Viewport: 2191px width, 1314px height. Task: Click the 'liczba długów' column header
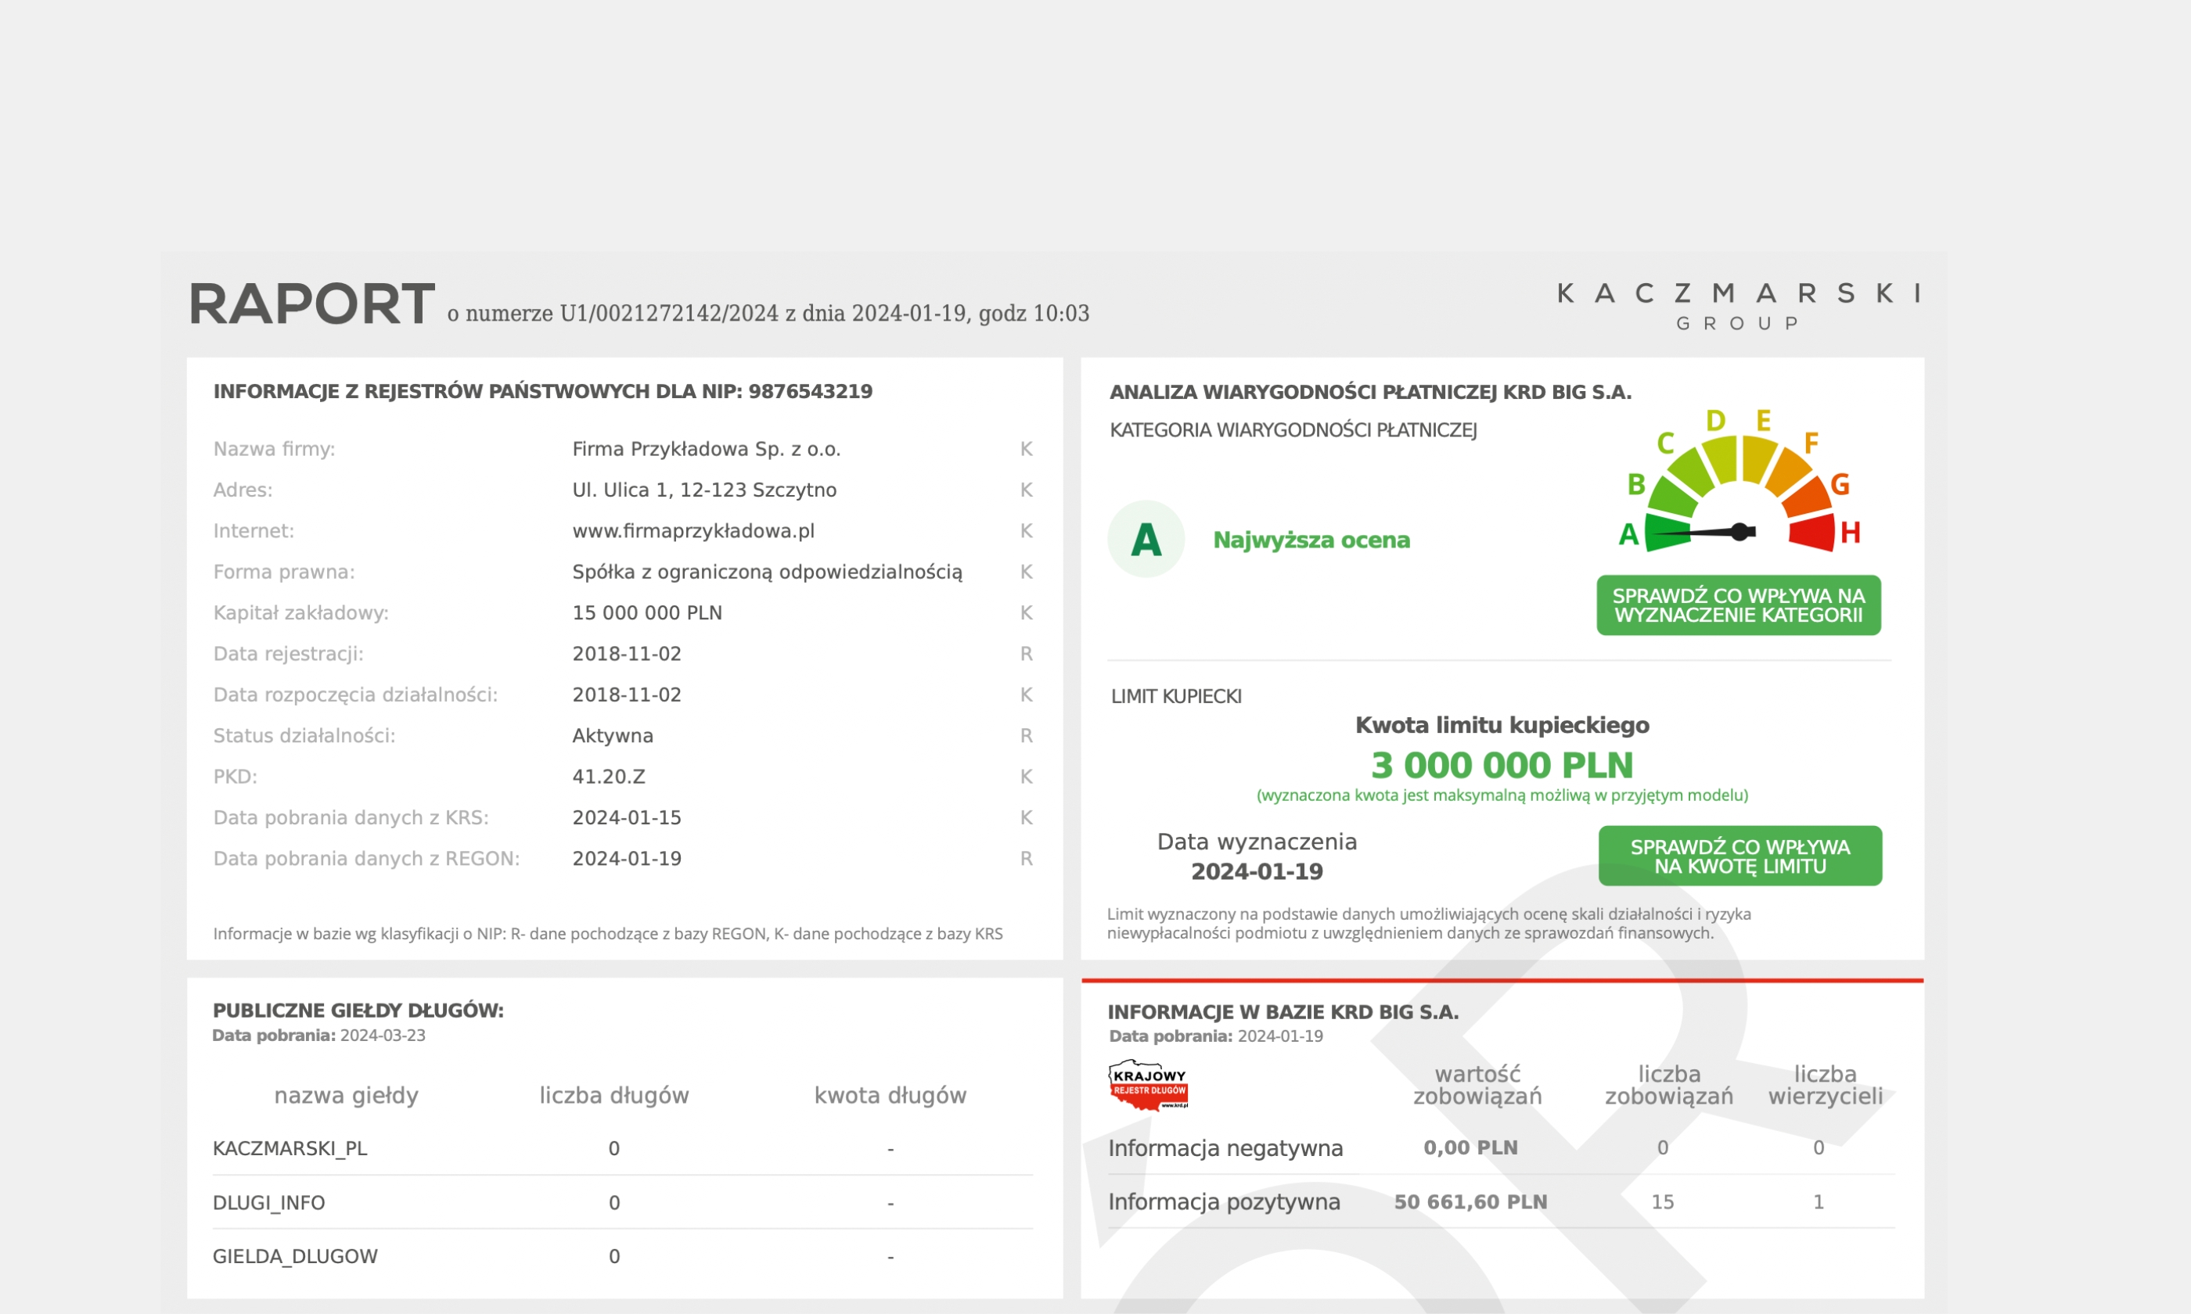tap(614, 1095)
